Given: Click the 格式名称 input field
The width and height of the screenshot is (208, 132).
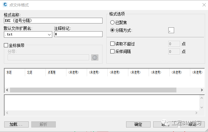Looking at the screenshot, I should click(53, 21).
